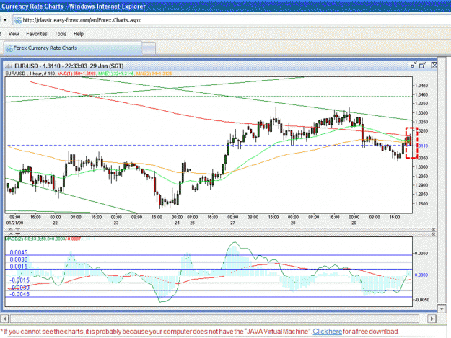This screenshot has width=451, height=338.
Task: Click the 1.2800 price axis label
Action: coord(421,204)
